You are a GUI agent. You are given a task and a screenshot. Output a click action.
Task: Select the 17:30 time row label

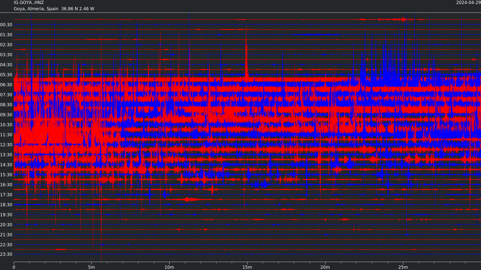point(6,194)
